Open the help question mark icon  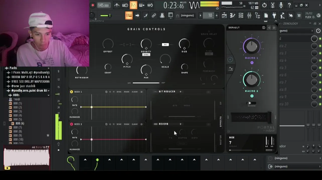tap(289, 5)
